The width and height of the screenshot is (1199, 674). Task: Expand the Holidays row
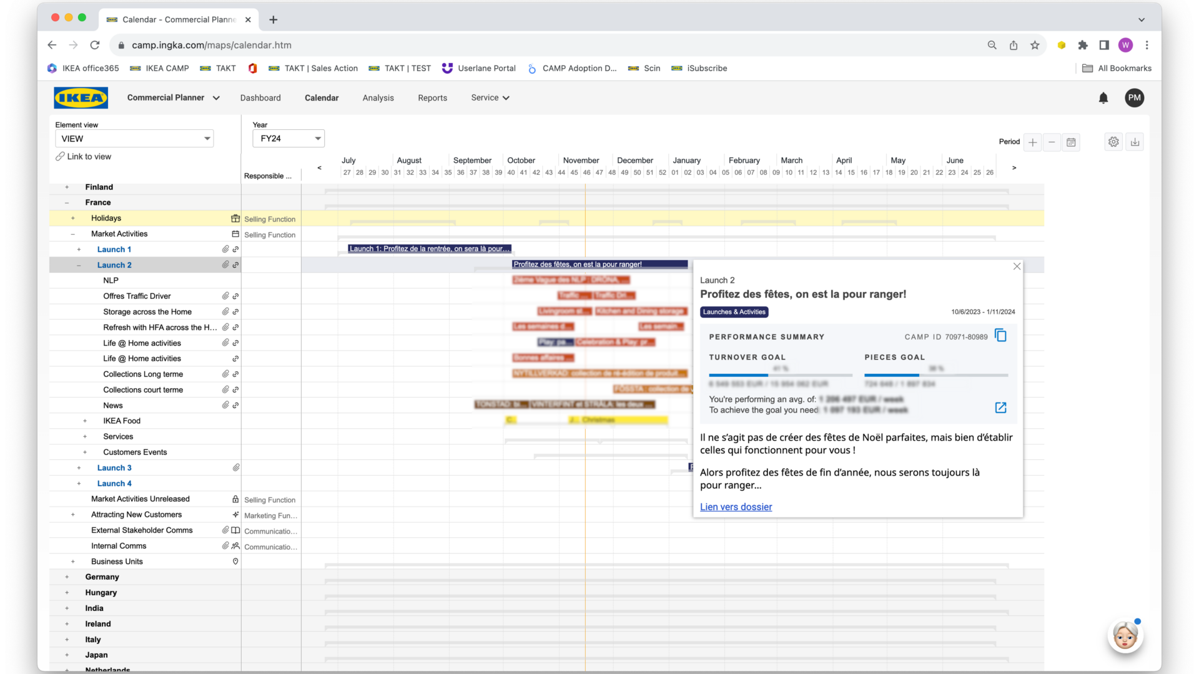tap(73, 218)
